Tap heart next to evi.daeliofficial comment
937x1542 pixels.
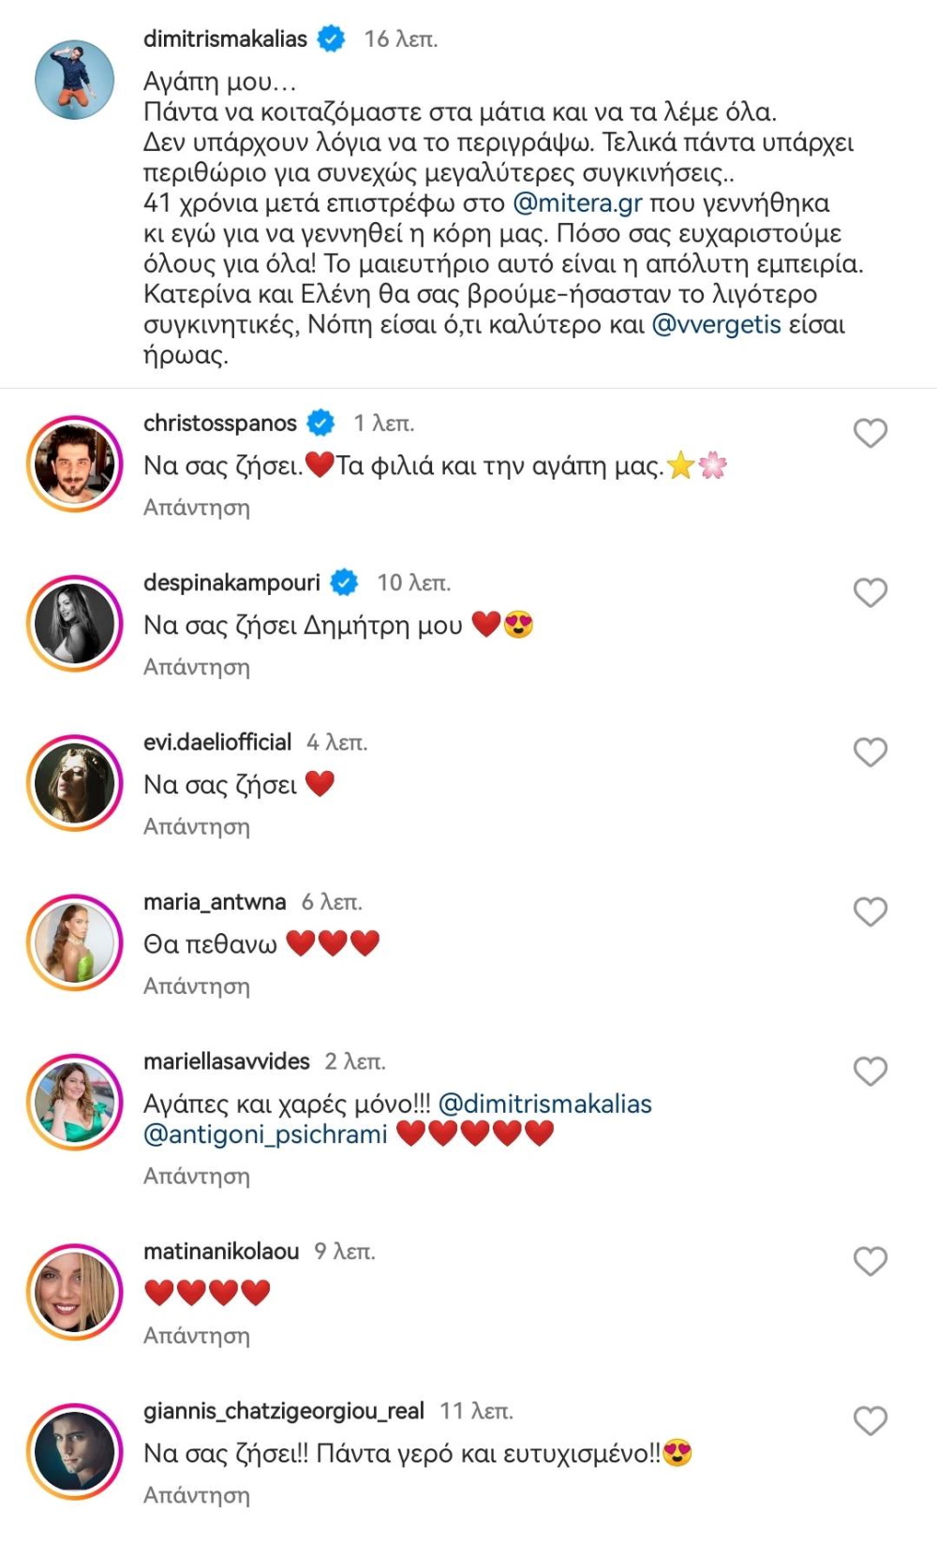point(870,752)
